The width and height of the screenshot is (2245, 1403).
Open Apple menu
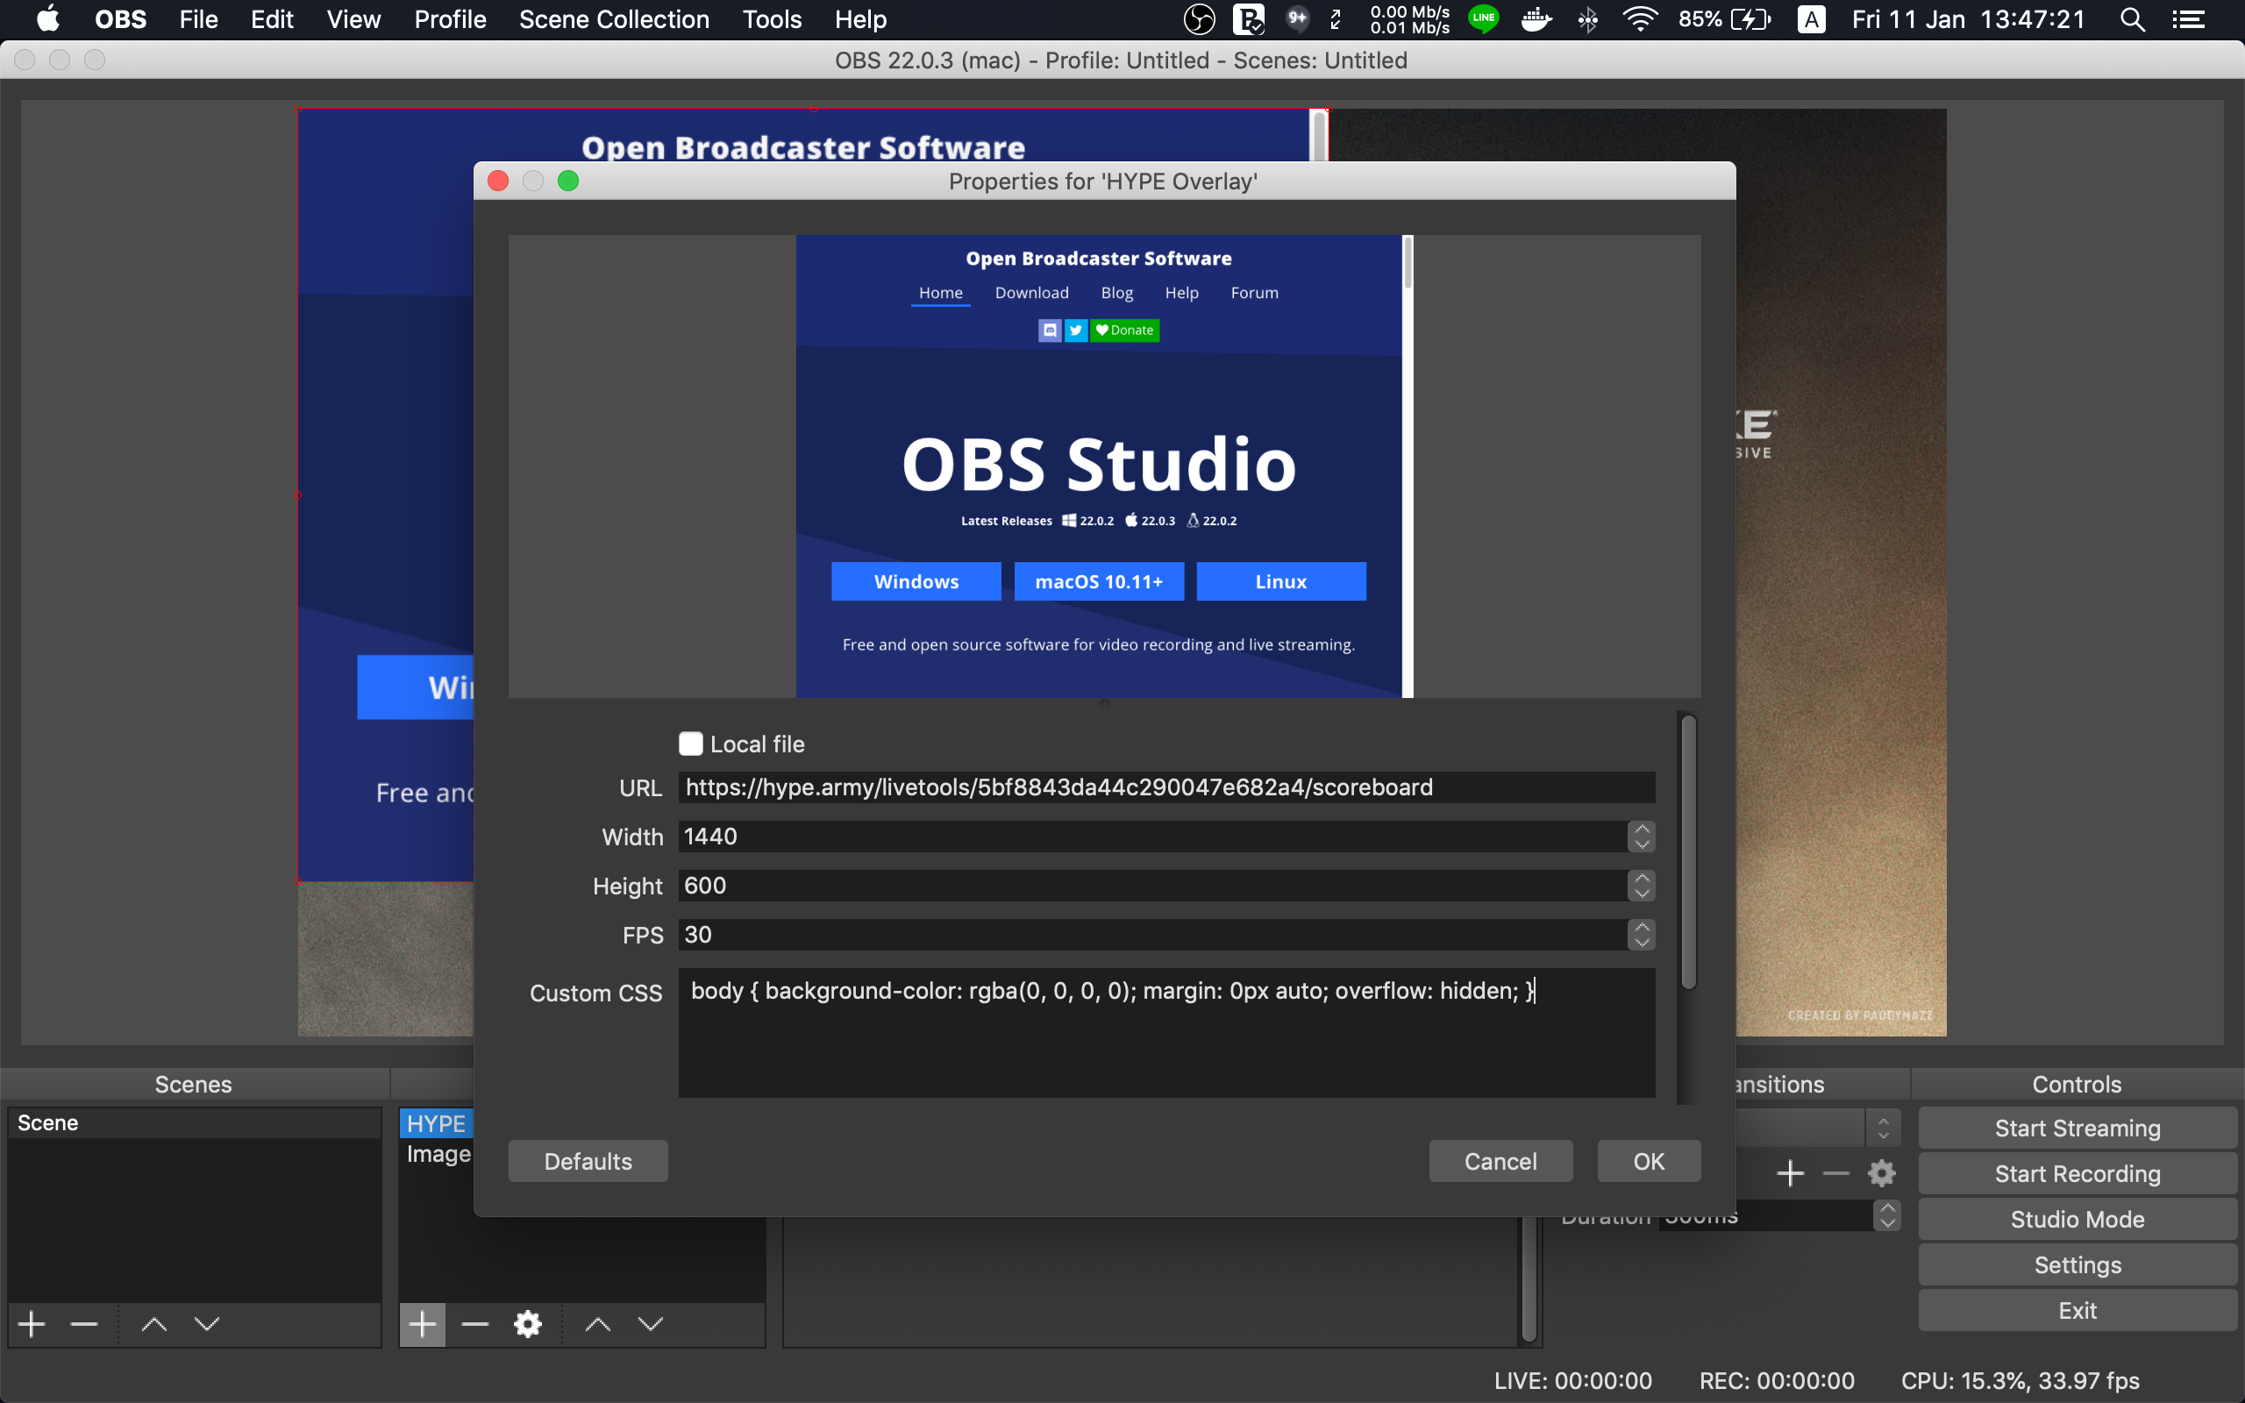pyautogui.click(x=47, y=19)
